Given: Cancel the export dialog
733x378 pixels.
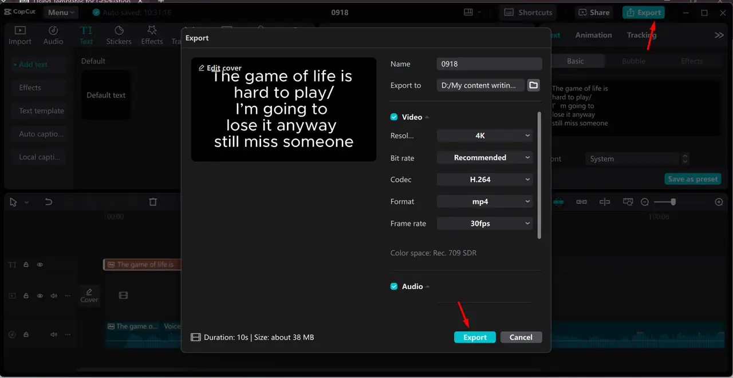Looking at the screenshot, I should (521, 337).
